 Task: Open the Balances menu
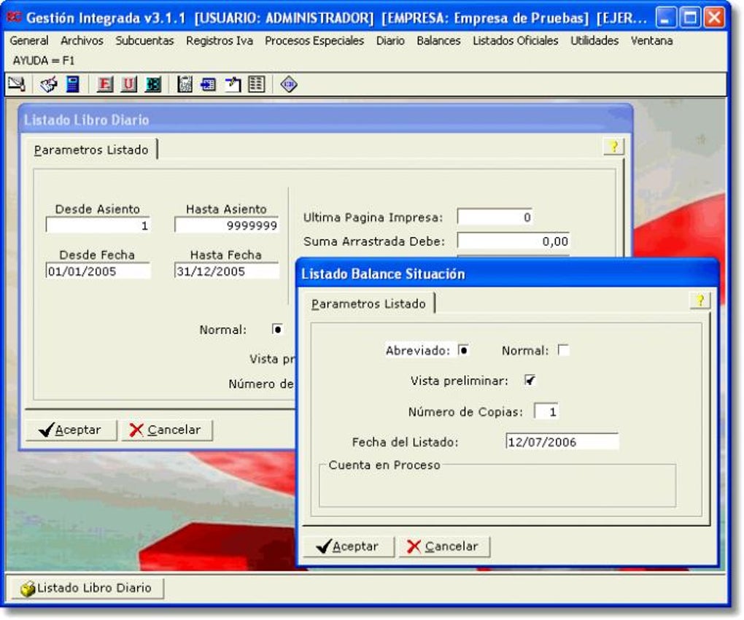[438, 41]
